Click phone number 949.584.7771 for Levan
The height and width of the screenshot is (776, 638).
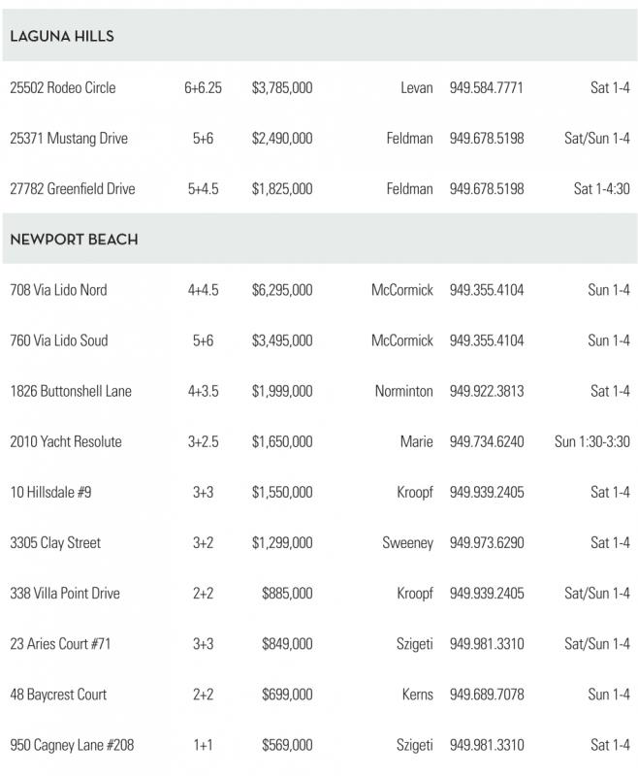tap(486, 88)
